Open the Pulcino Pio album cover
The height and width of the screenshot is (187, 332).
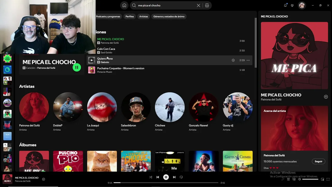(68, 161)
